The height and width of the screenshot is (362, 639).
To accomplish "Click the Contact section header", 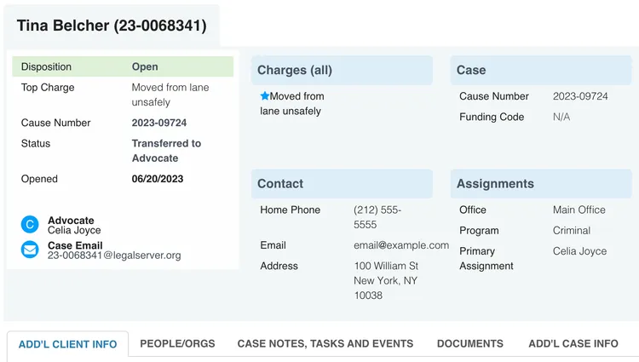I will (280, 184).
